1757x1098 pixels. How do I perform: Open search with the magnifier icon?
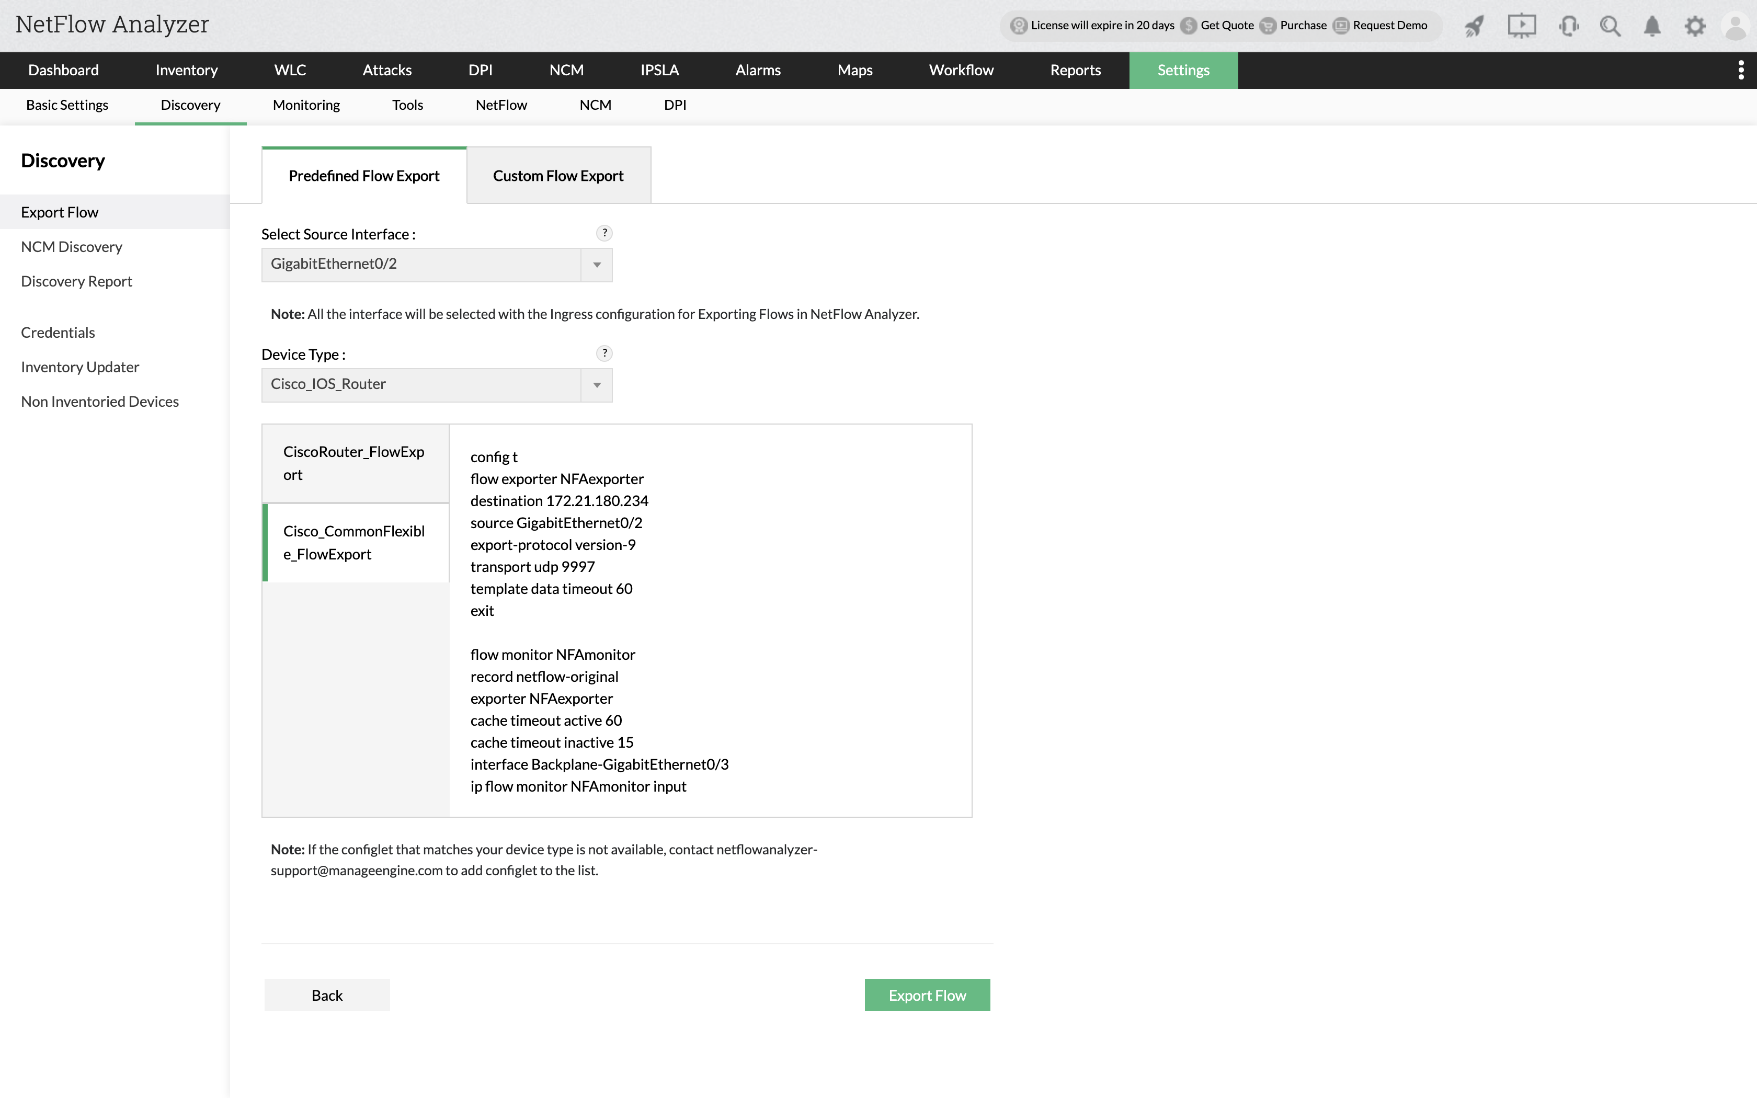1610,26
